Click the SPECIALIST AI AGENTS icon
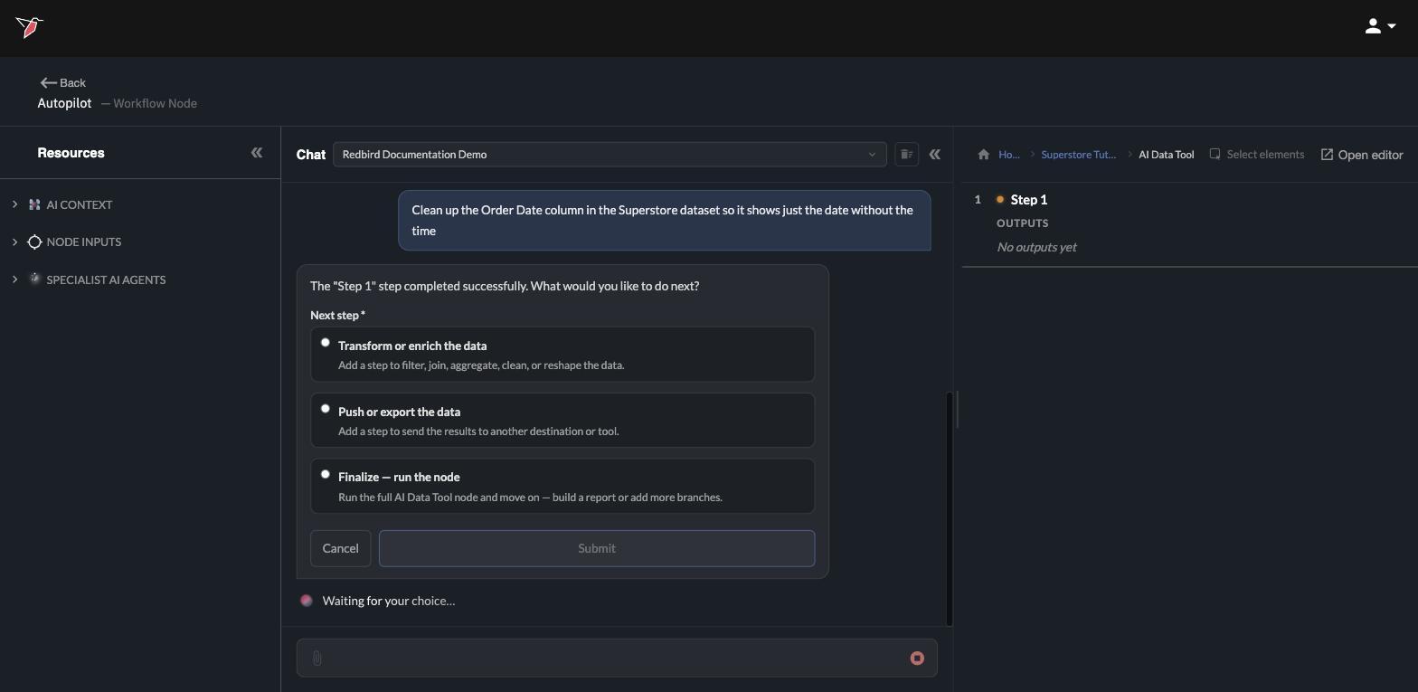Image resolution: width=1418 pixels, height=692 pixels. tap(34, 279)
